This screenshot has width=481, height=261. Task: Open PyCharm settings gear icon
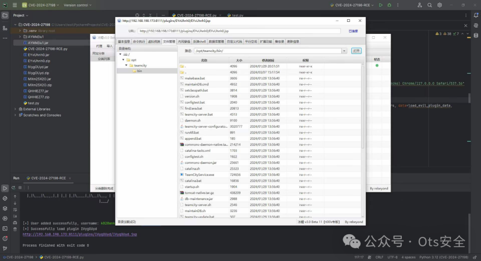point(440,5)
